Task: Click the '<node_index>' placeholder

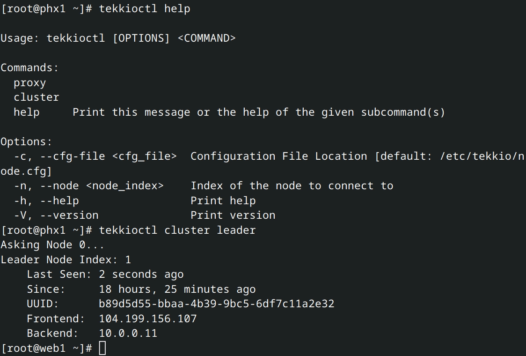Action: [x=124, y=186]
